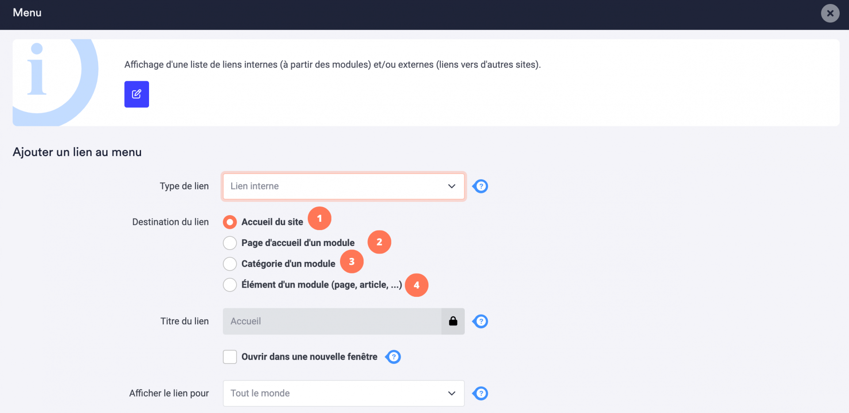Screen dimensions: 849x413
Task: Select Page d'accueil d'un module option
Action: [230, 243]
